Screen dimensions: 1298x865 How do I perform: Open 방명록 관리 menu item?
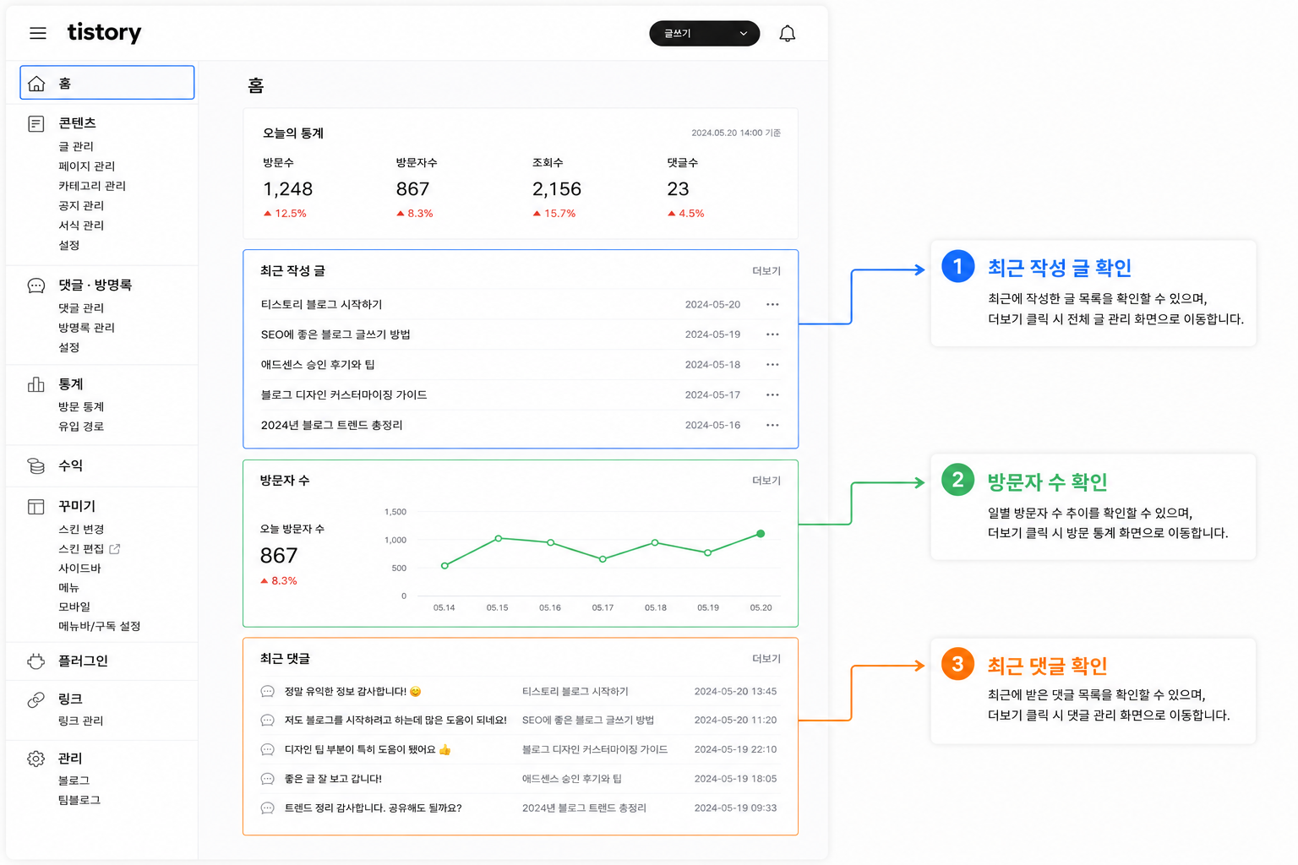[x=86, y=328]
